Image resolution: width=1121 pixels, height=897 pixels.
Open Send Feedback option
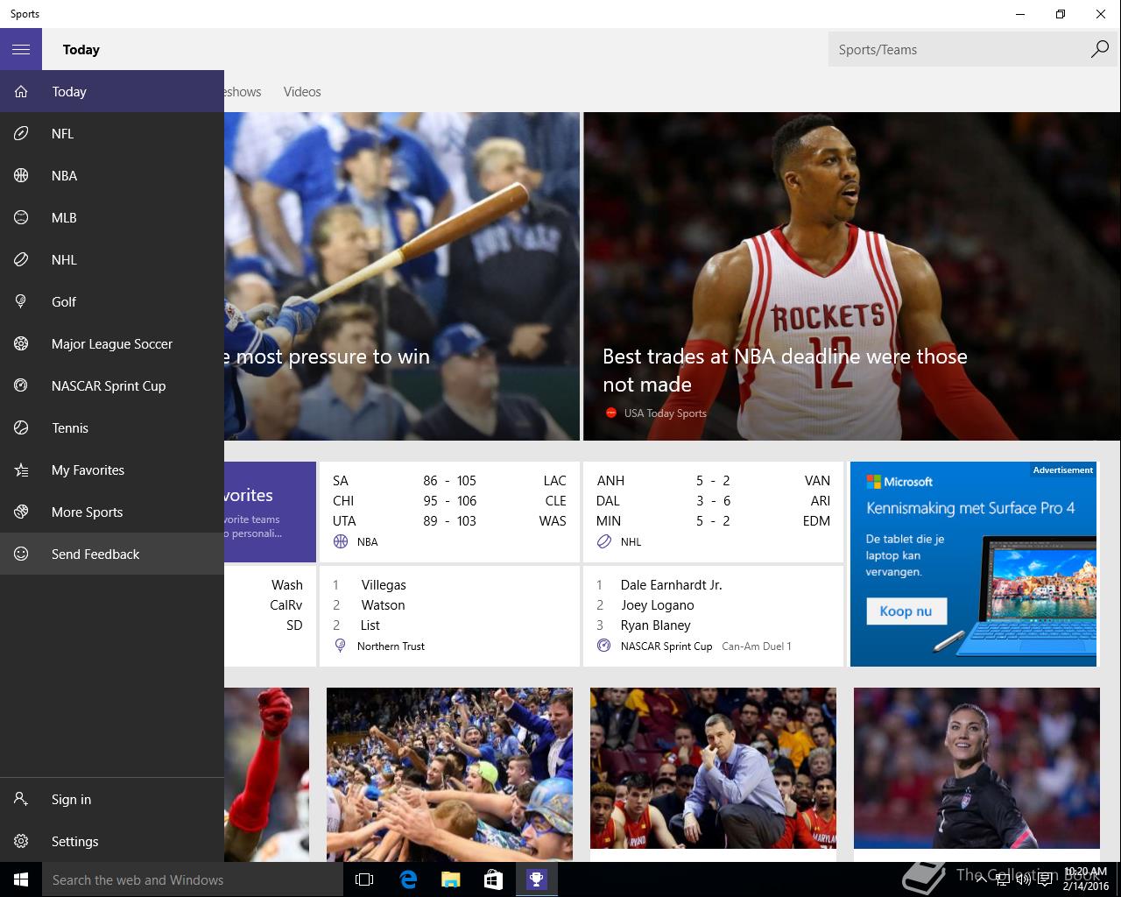[112, 554]
